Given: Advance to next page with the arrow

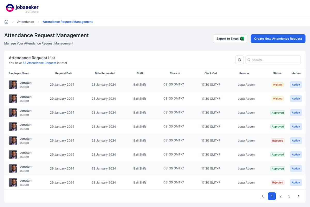Looking at the screenshot, I should 298,196.
